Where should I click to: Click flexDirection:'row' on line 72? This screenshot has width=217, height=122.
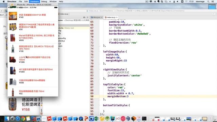[x=123, y=43]
